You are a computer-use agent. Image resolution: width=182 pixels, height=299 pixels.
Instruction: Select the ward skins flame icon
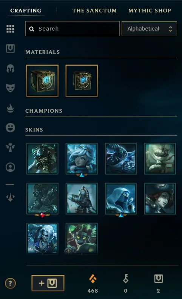pyautogui.click(x=10, y=108)
